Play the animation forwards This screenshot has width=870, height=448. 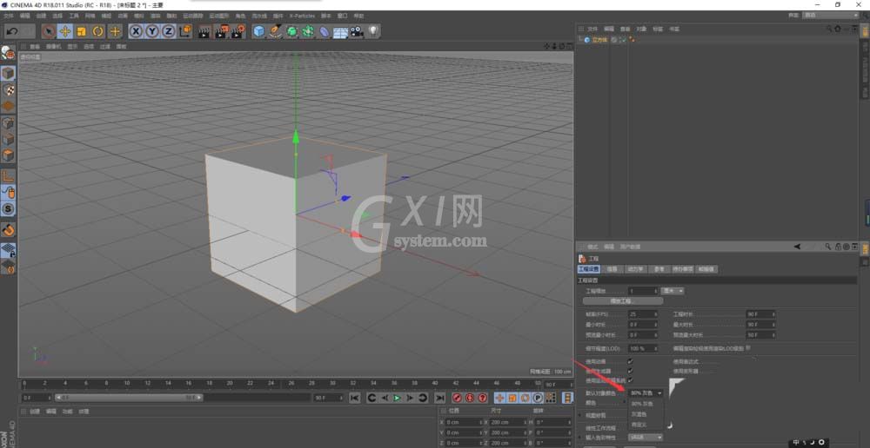tap(398, 399)
